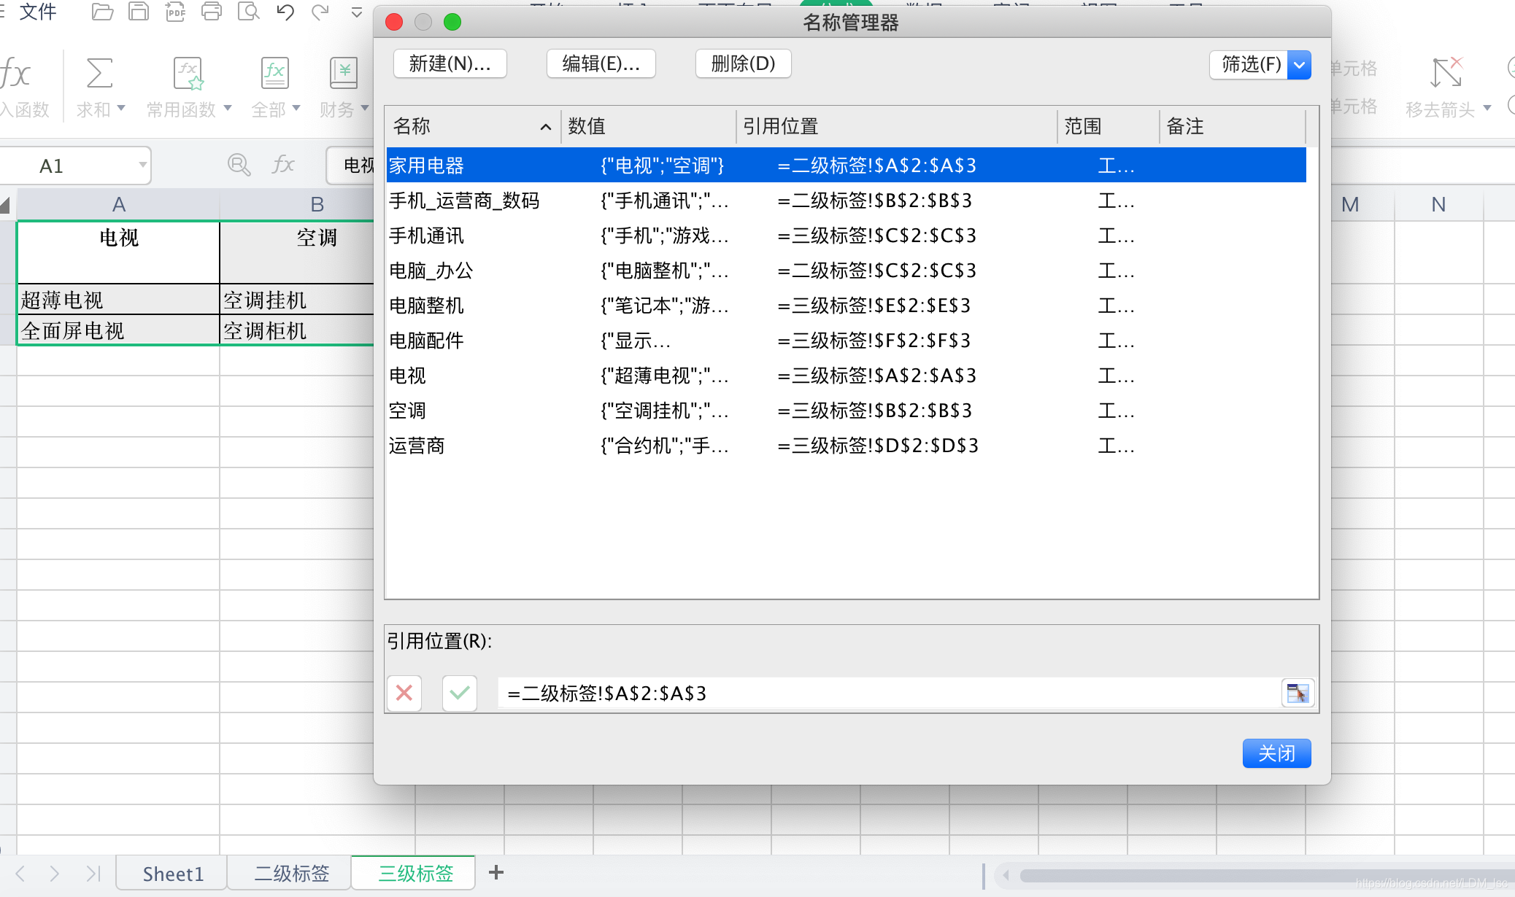Open the Financial (财务) functions icon
The image size is (1515, 897).
[343, 73]
